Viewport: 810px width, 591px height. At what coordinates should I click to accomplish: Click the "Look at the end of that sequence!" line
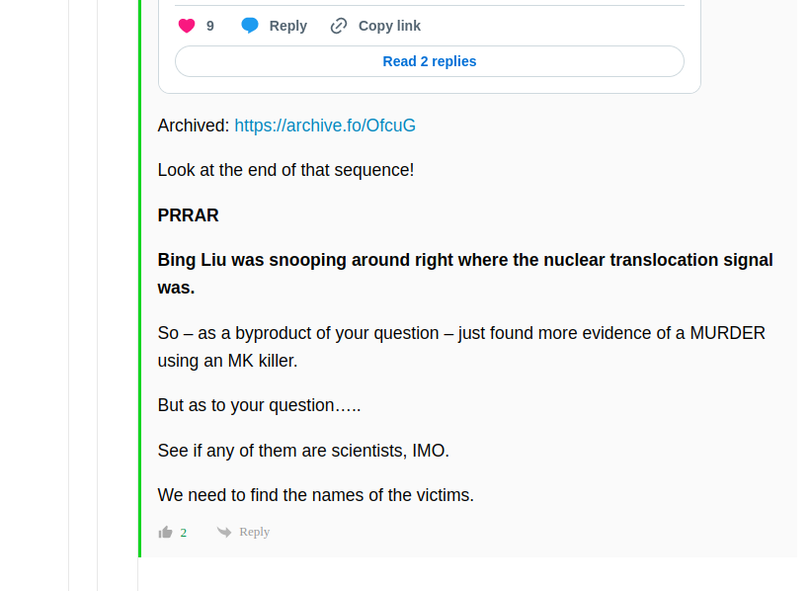pyautogui.click(x=285, y=170)
